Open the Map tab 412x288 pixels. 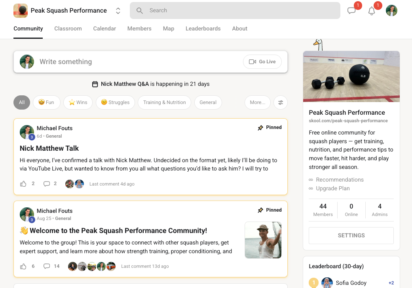pos(169,28)
